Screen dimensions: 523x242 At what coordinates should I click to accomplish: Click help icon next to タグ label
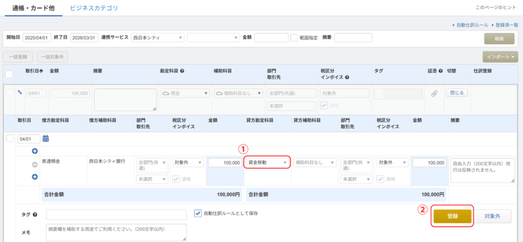34,214
